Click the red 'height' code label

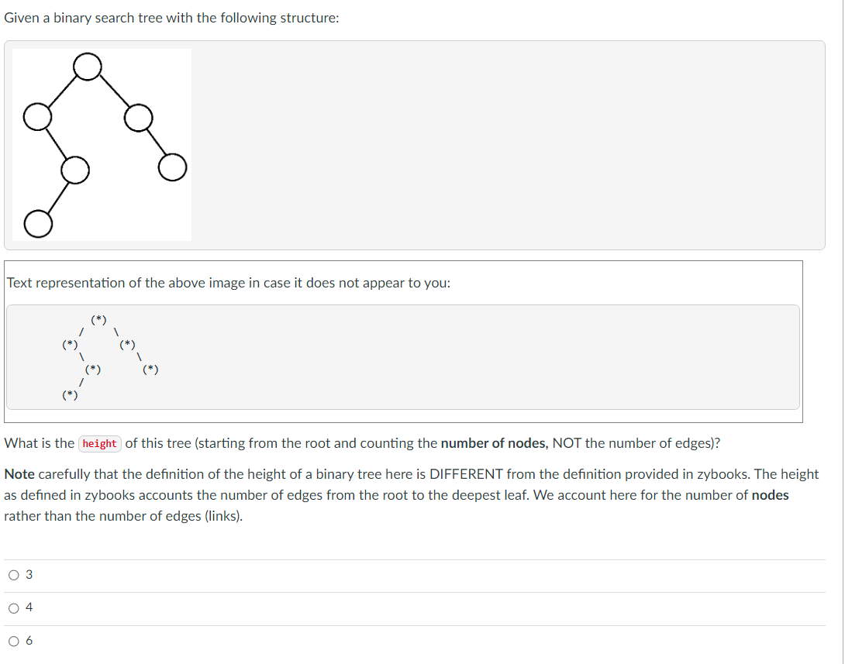100,444
